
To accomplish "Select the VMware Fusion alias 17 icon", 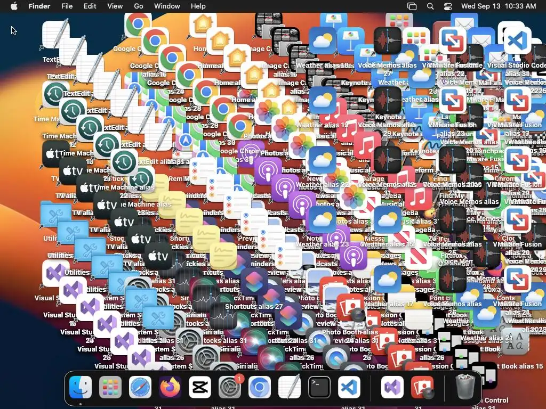I will point(517,100).
